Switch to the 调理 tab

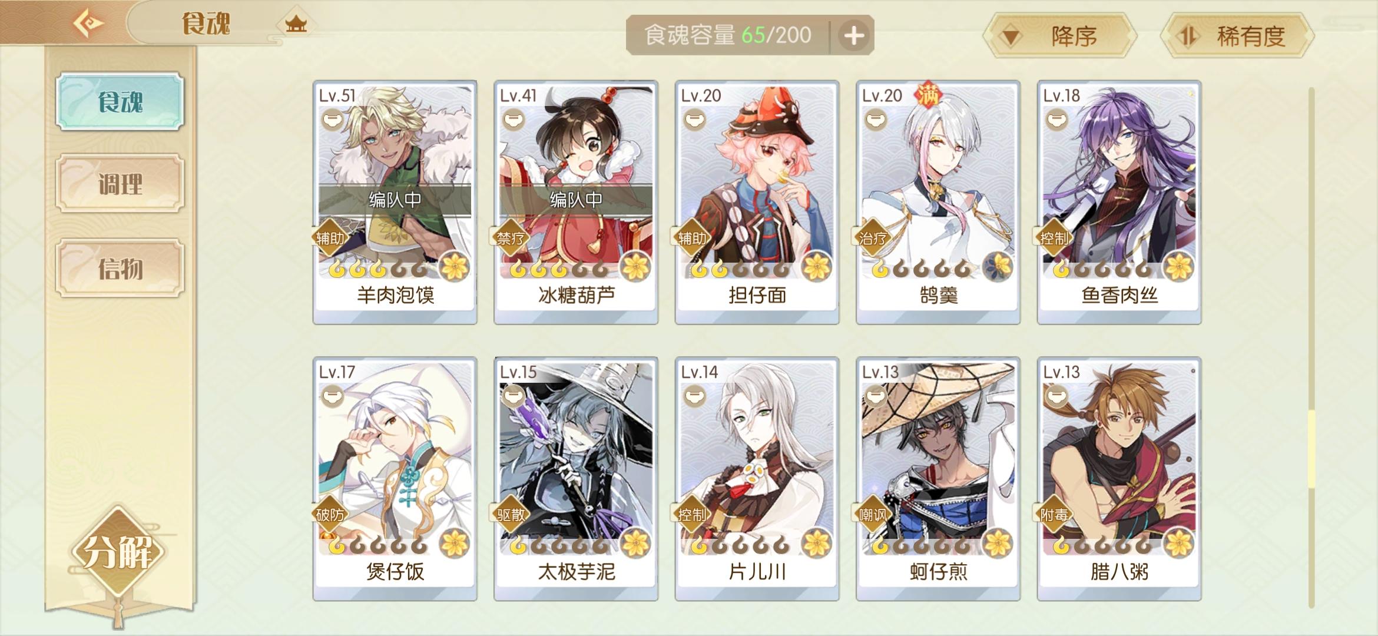pyautogui.click(x=120, y=184)
